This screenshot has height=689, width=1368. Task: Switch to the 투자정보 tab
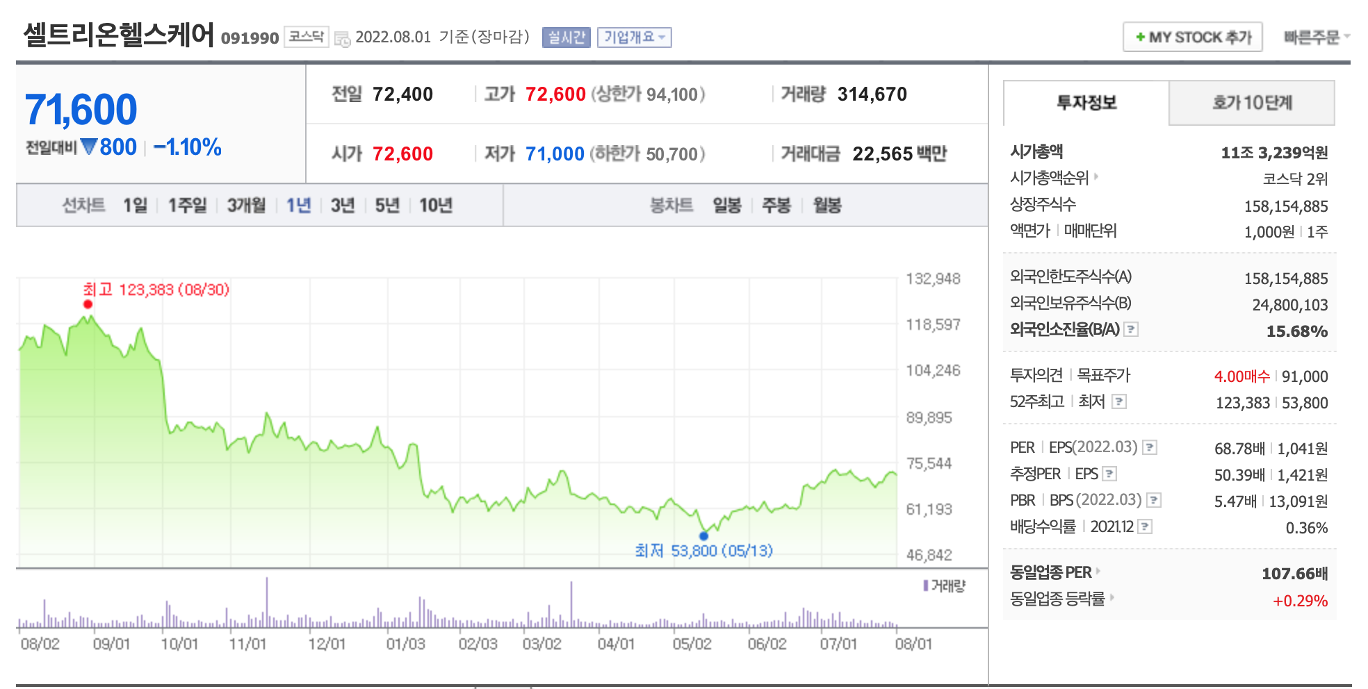tap(1086, 103)
